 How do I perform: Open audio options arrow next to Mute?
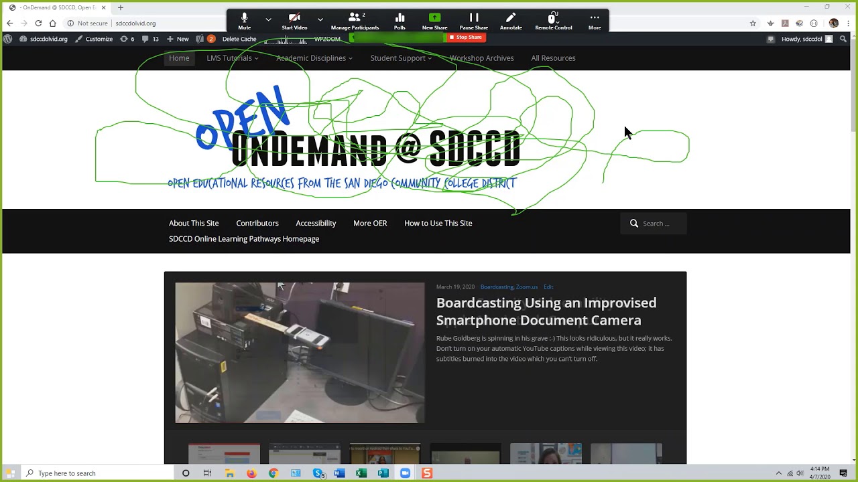[x=268, y=19]
